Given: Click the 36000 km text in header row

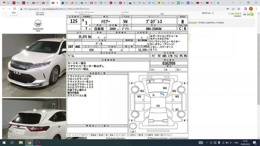Looking at the screenshot, I should pos(206,13).
